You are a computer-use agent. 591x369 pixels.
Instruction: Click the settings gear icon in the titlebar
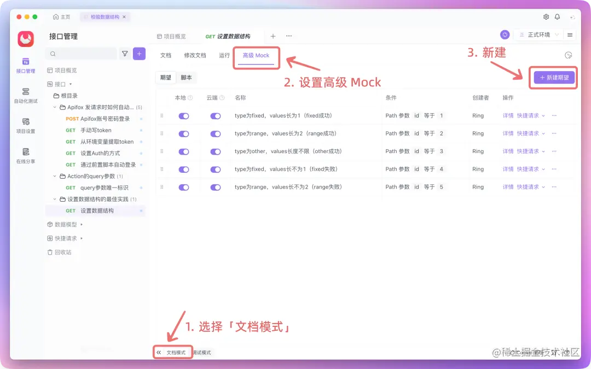coord(546,16)
